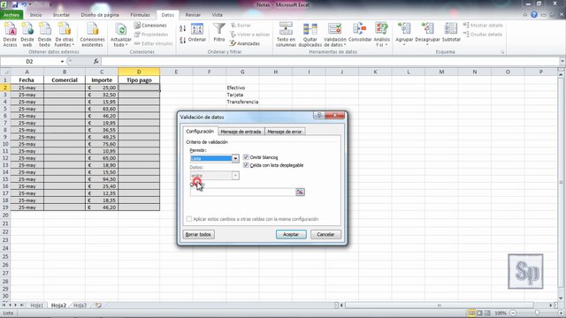Open Mensaje de error dialog tab

285,132
